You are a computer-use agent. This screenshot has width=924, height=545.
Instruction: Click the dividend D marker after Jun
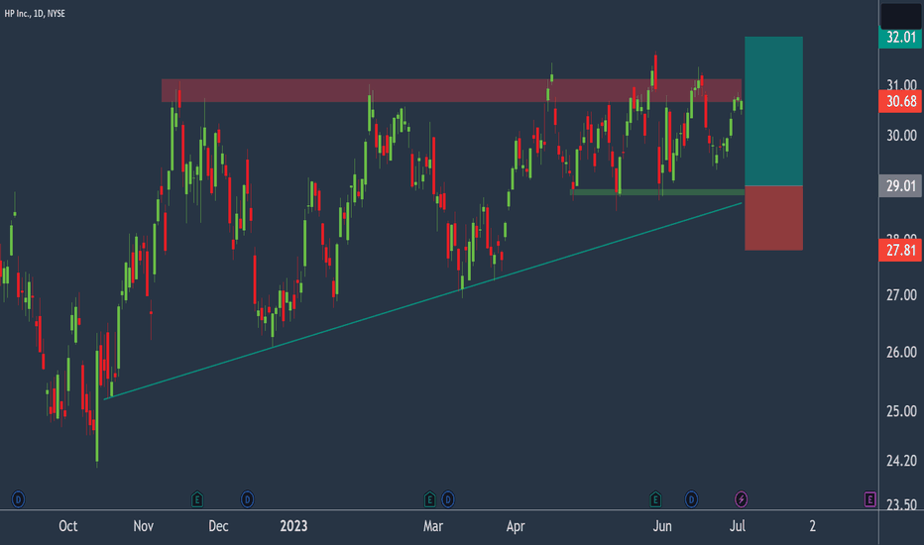point(691,499)
